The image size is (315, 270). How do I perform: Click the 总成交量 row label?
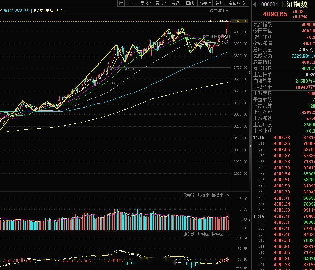pos(262,49)
